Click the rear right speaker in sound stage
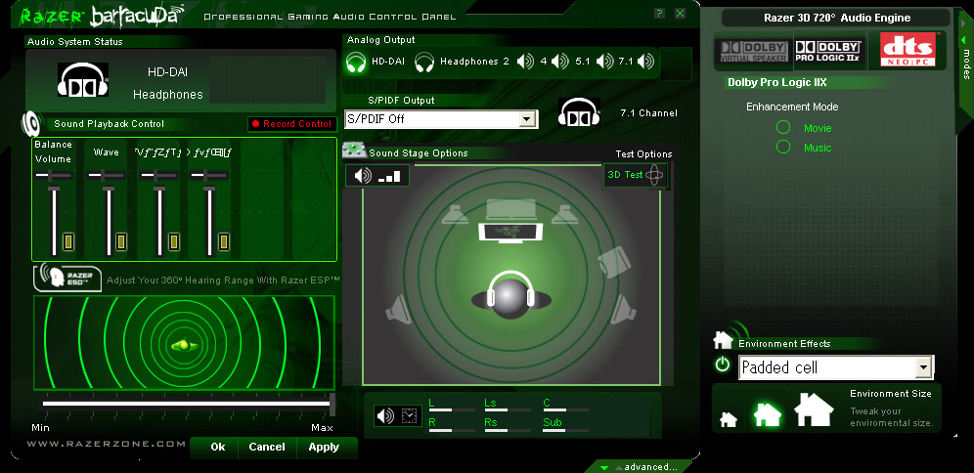974x473 pixels. tap(623, 309)
